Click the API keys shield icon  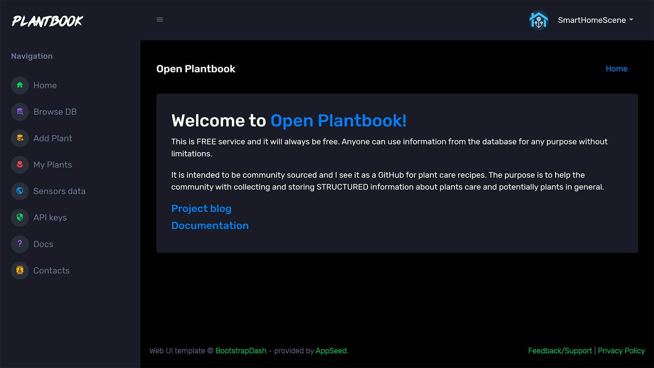click(20, 217)
